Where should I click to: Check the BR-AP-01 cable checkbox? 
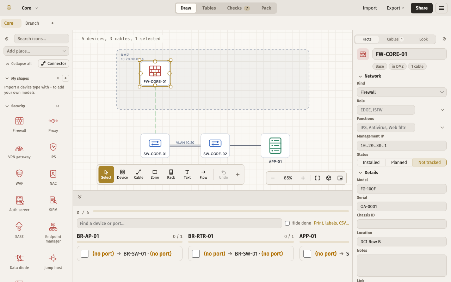coord(85,253)
